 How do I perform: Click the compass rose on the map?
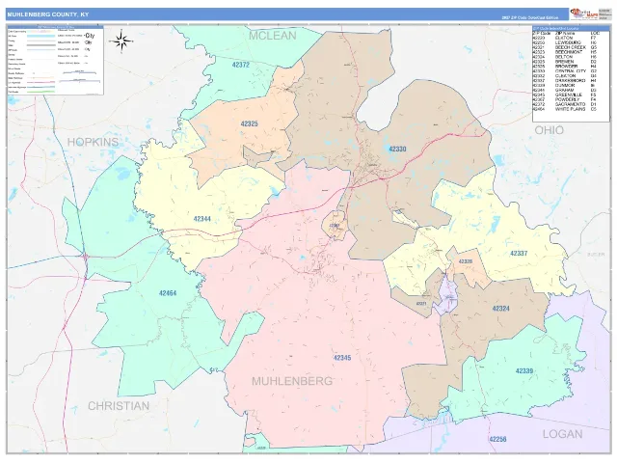[122, 41]
